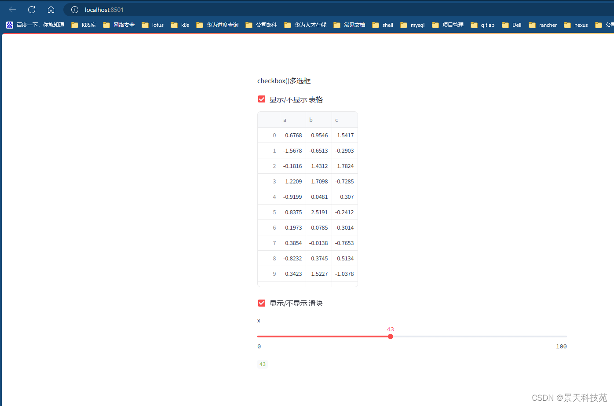614x406 pixels.
Task: Open the rancher bookmark folder
Action: pos(542,25)
